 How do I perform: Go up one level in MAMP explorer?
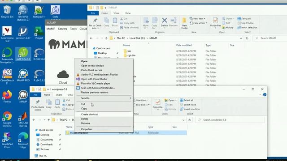pos(106,38)
